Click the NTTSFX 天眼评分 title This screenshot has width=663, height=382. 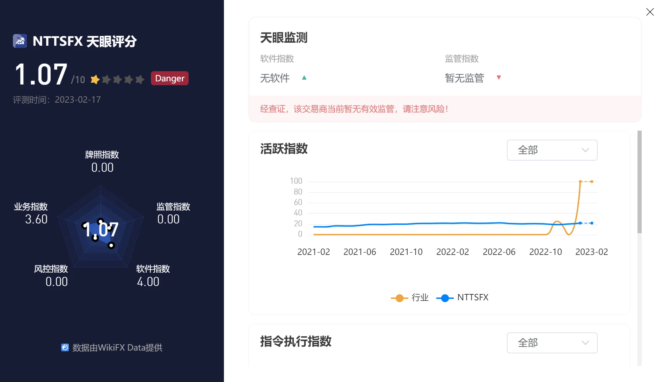coord(85,41)
